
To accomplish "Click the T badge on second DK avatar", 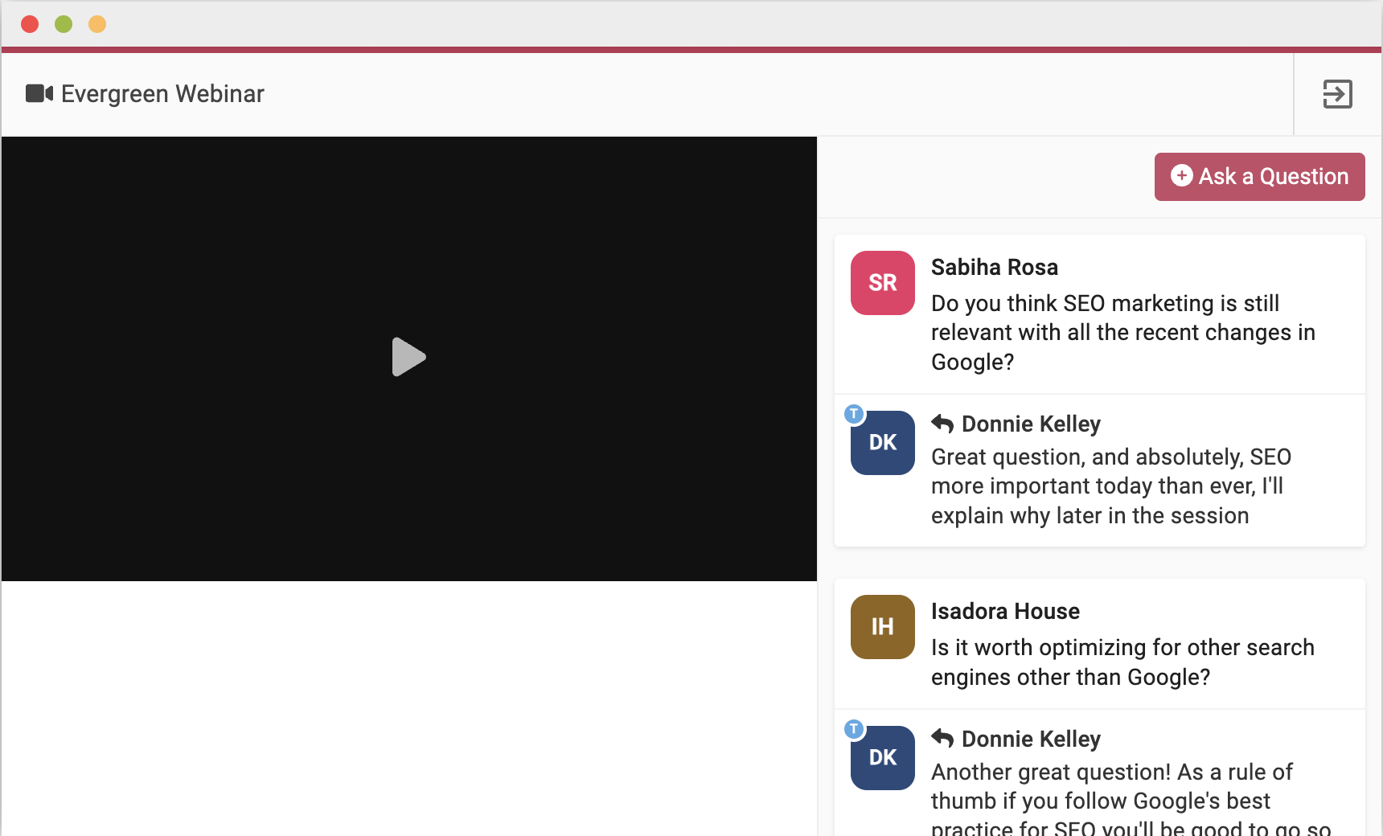I will (854, 729).
